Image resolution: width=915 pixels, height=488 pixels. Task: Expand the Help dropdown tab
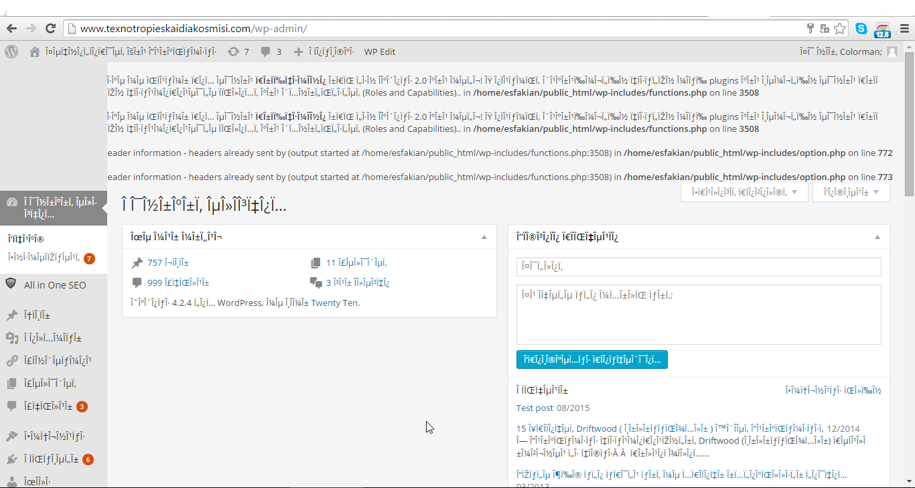tap(851, 192)
